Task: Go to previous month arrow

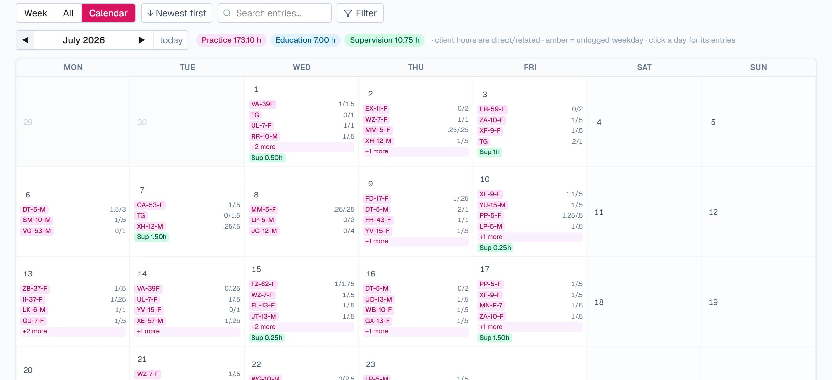Action: [25, 40]
